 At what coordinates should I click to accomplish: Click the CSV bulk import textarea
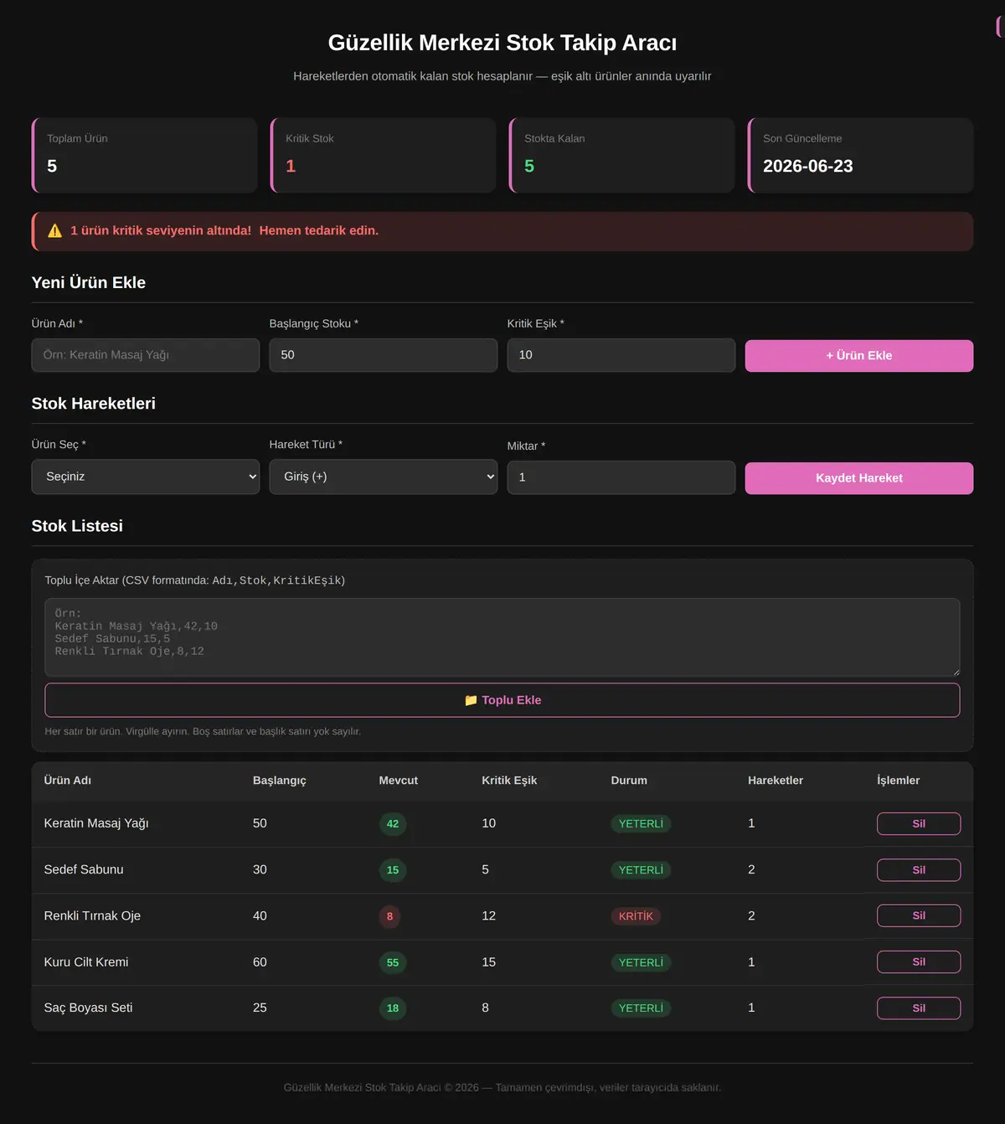click(502, 637)
